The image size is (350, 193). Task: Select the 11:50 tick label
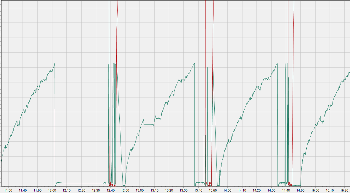38,190
